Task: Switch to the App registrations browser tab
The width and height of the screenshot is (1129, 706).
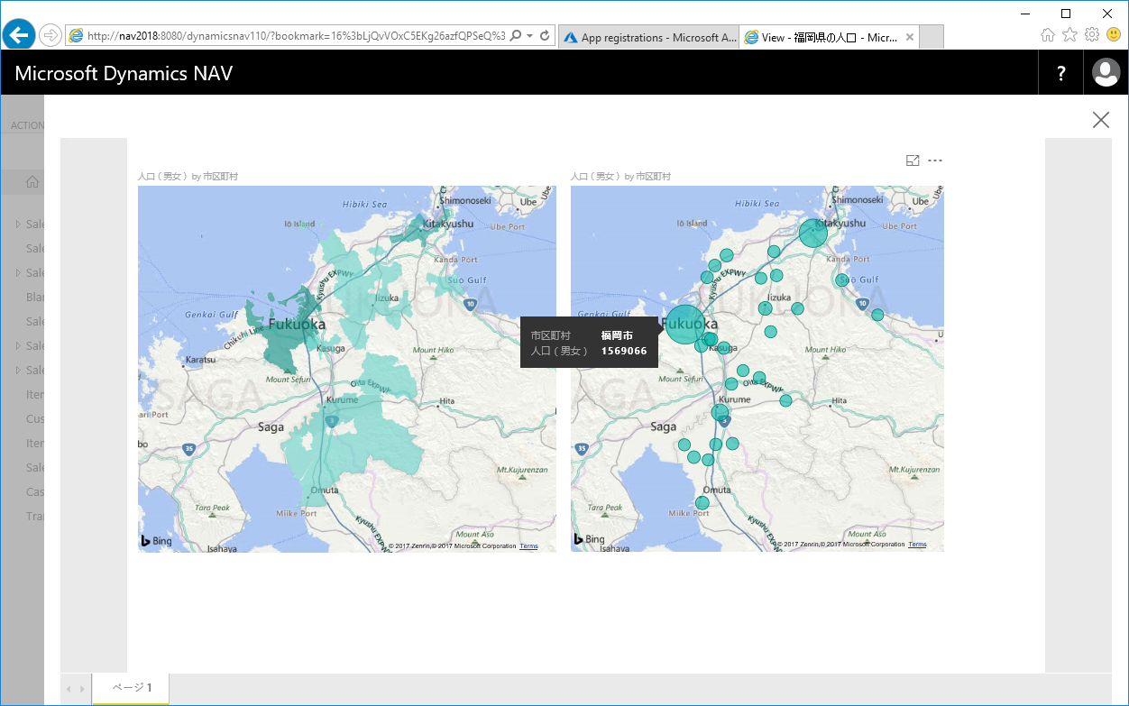Action: (x=648, y=37)
